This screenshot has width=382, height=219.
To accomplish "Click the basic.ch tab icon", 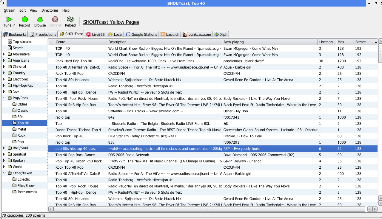I will tap(163, 34).
